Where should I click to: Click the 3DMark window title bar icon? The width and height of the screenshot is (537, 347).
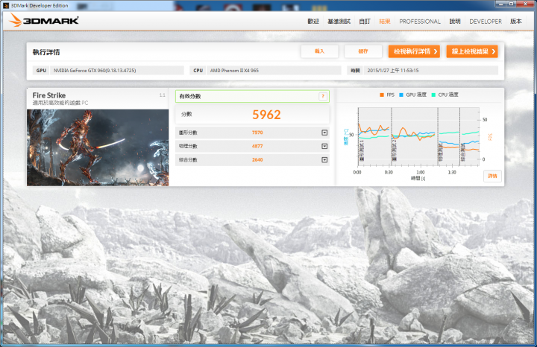6,5
